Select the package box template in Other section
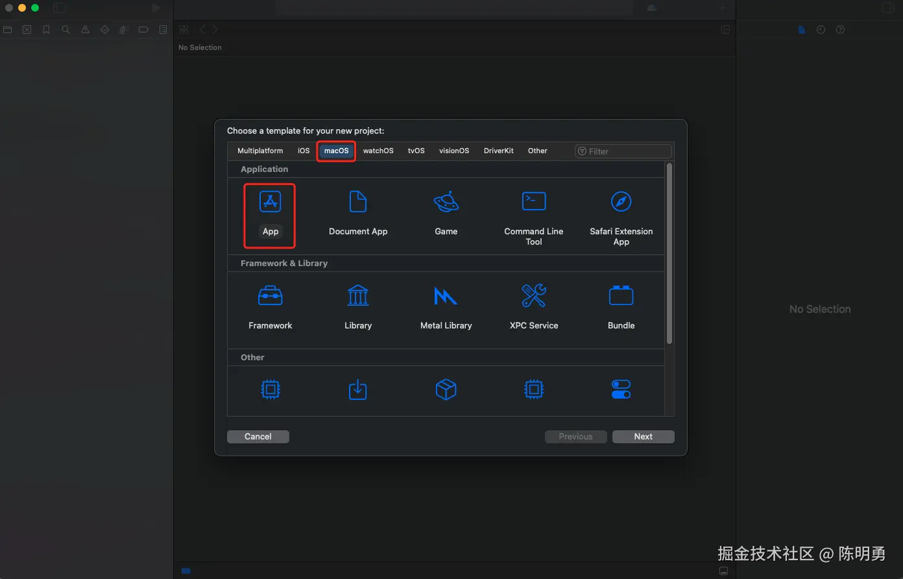This screenshot has width=903, height=579. point(446,389)
